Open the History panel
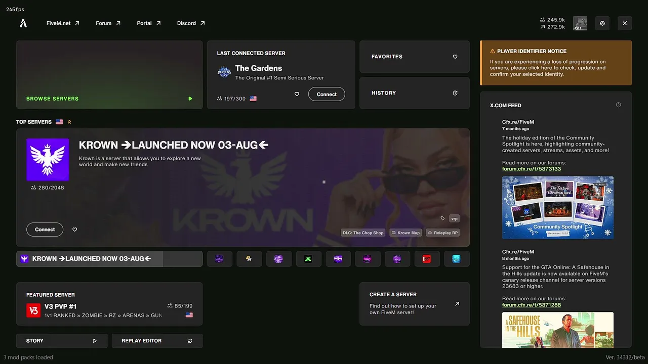This screenshot has height=364, width=648. 415,93
